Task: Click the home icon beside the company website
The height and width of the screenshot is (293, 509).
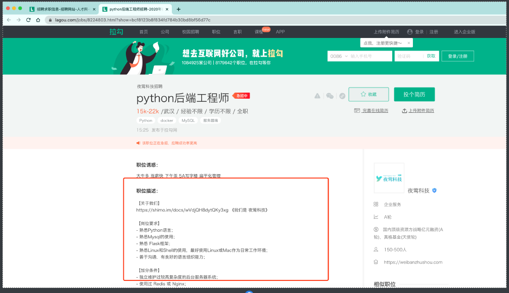Action: point(376,262)
